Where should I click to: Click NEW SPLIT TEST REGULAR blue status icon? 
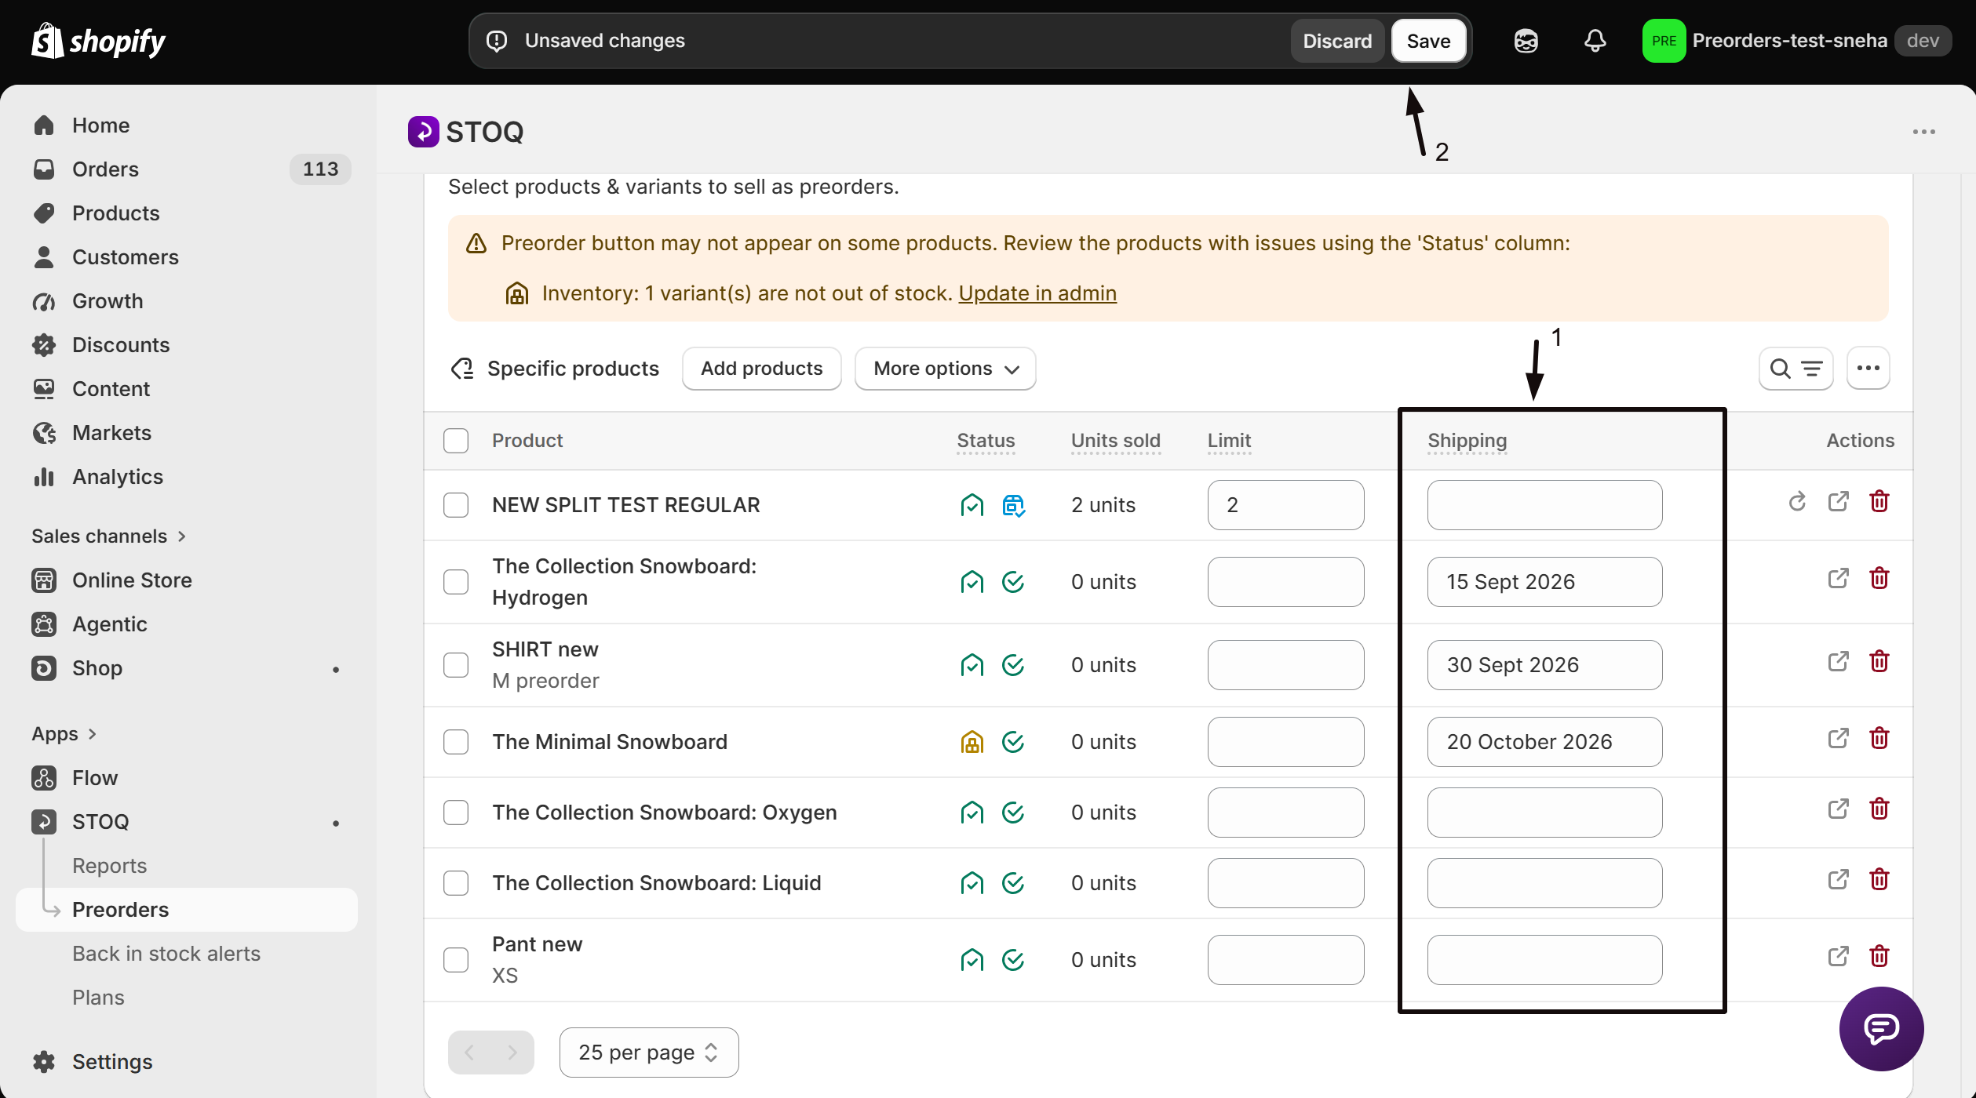(1013, 505)
